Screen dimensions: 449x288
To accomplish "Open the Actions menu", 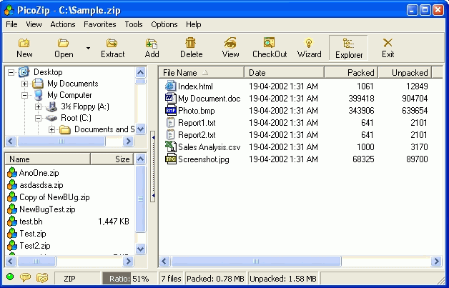I will pos(63,24).
